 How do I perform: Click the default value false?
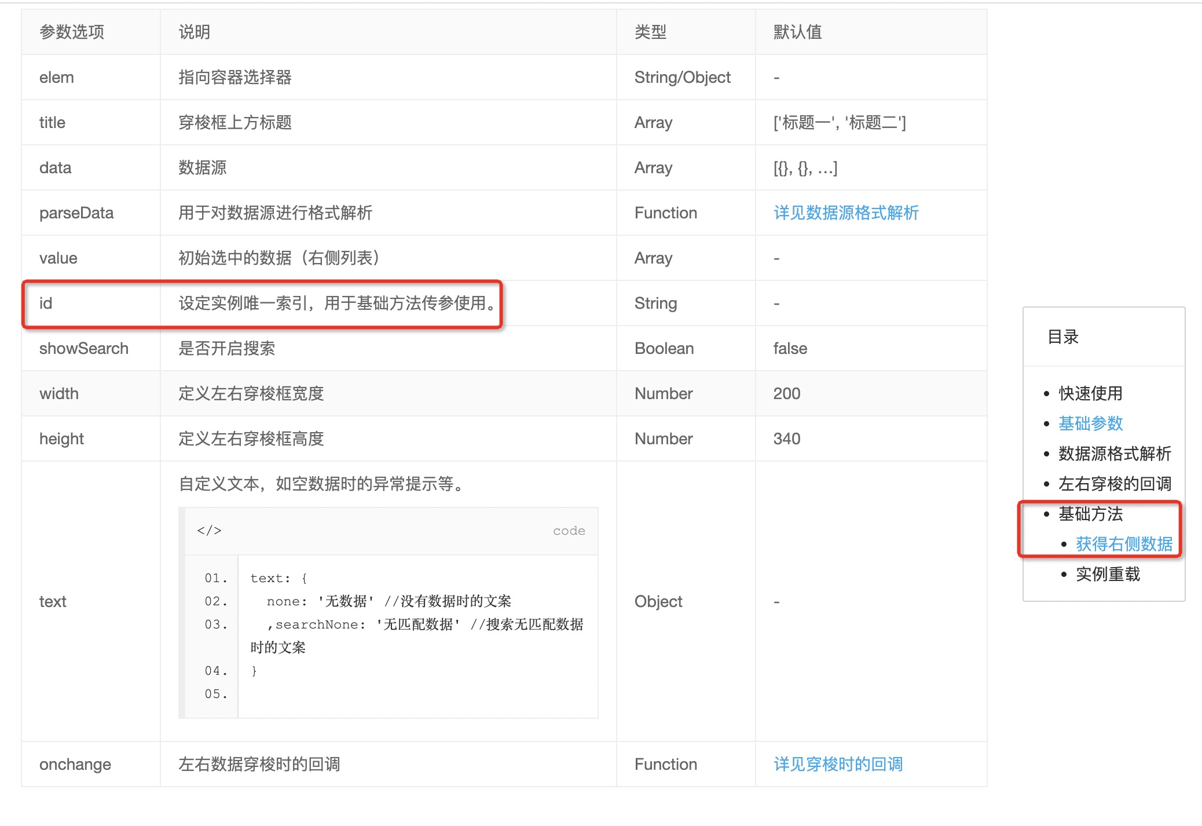click(790, 348)
